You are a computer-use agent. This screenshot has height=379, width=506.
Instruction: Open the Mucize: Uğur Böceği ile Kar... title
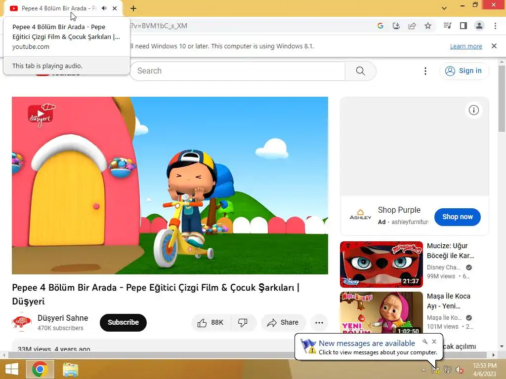[x=451, y=251]
